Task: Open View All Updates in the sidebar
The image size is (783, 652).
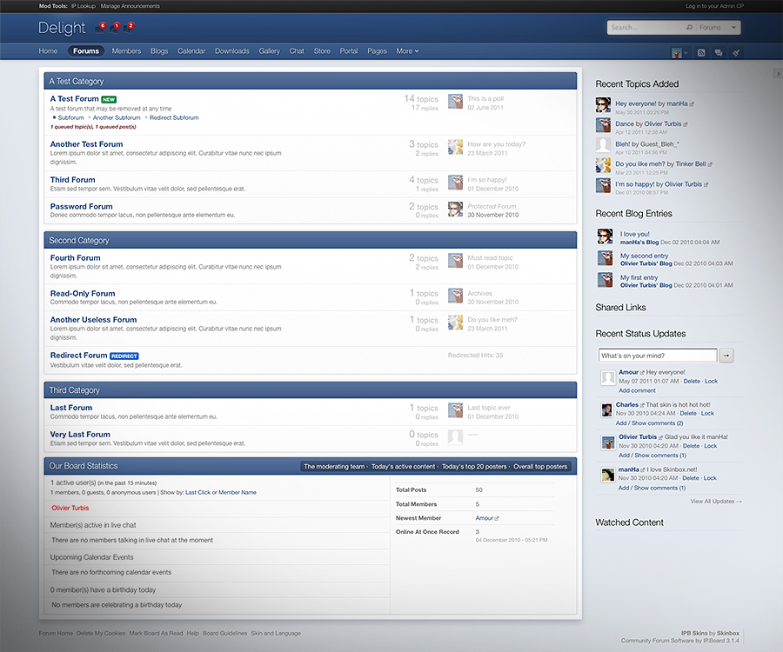Action: pos(714,501)
